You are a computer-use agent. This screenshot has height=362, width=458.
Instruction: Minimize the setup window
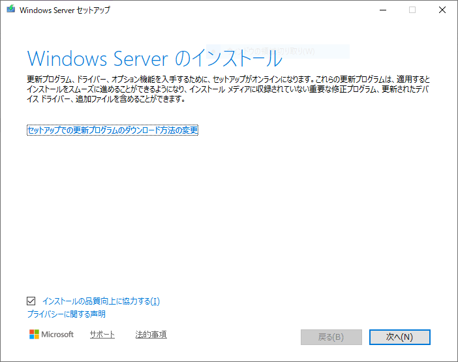pyautogui.click(x=382, y=10)
